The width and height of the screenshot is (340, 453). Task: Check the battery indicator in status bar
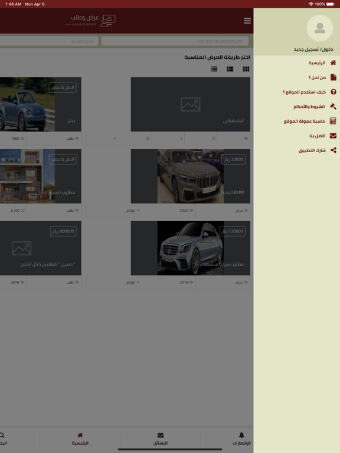[x=331, y=4]
